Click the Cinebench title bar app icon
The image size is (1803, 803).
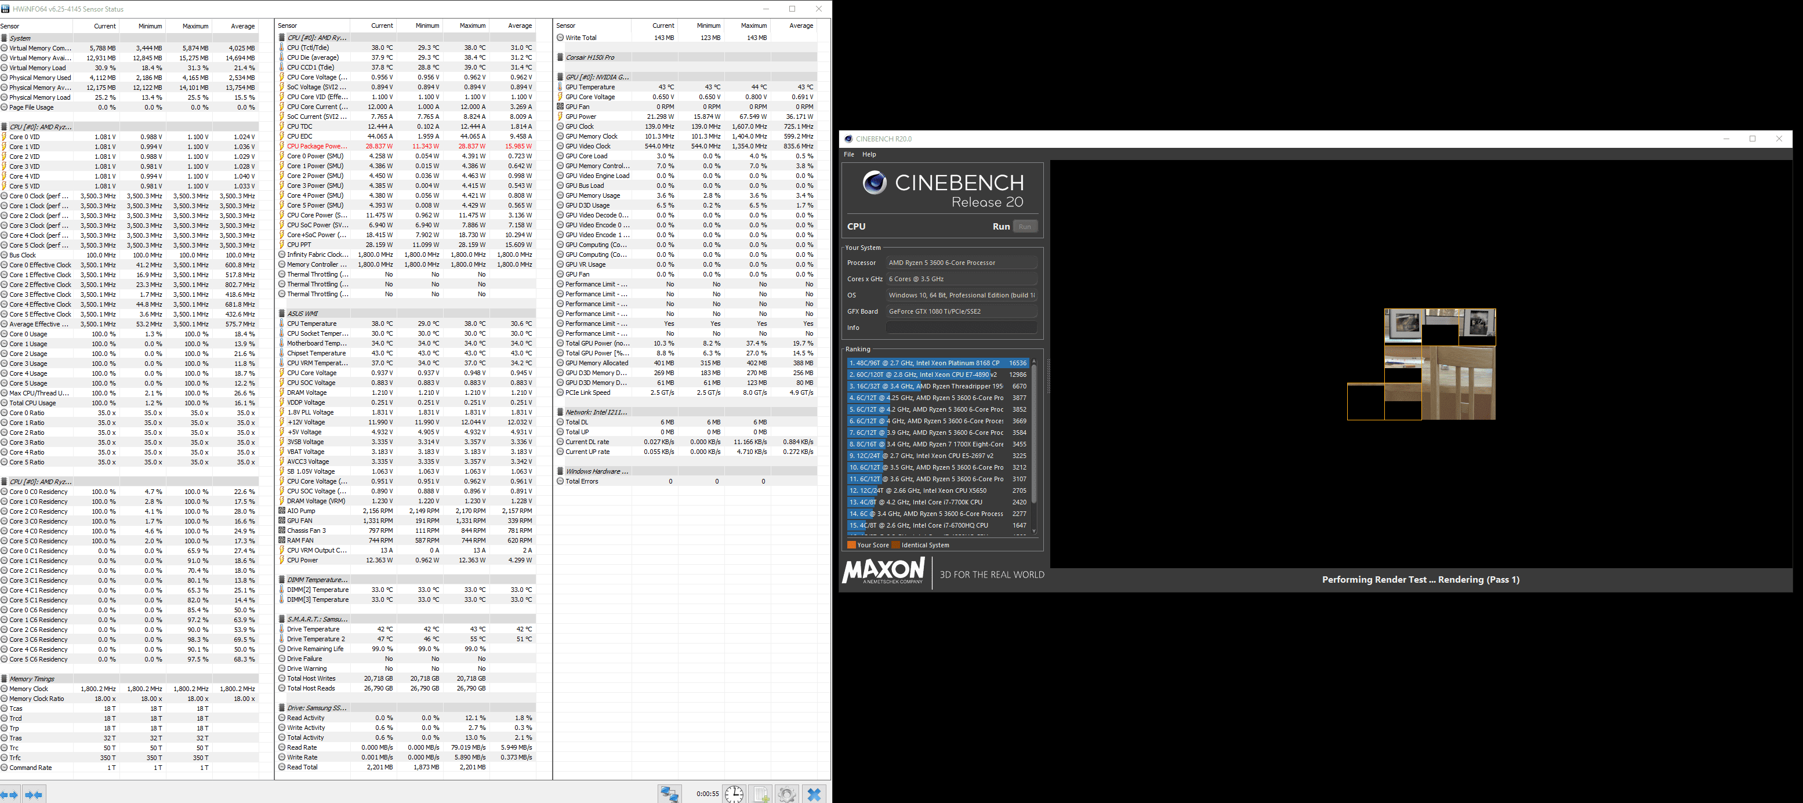[848, 139]
